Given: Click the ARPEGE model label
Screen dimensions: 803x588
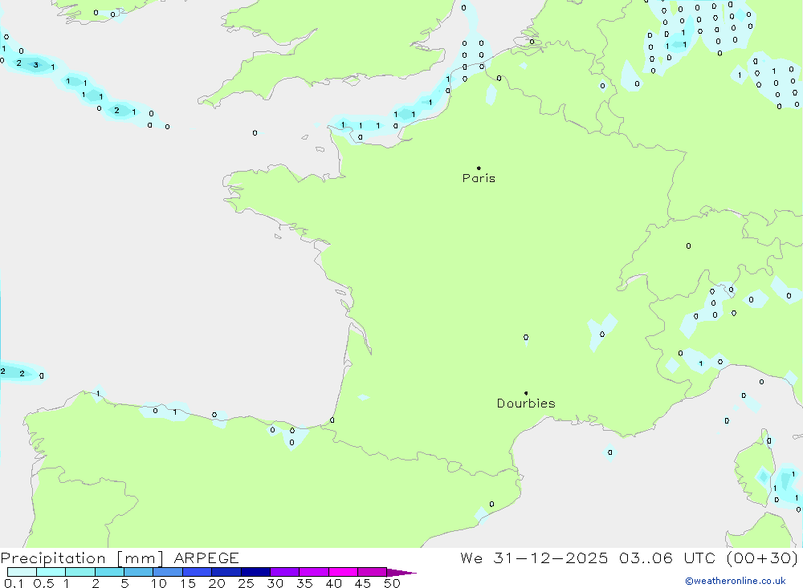Looking at the screenshot, I should click(206, 558).
